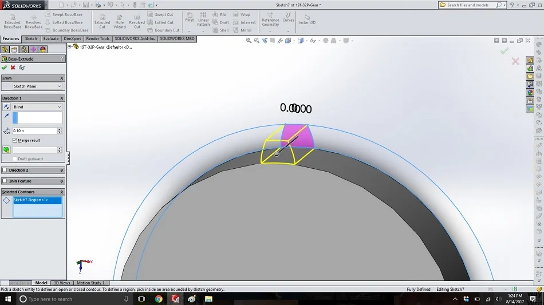Open Reference Geometry
Image resolution: width=544 pixels, height=305 pixels.
click(270, 19)
